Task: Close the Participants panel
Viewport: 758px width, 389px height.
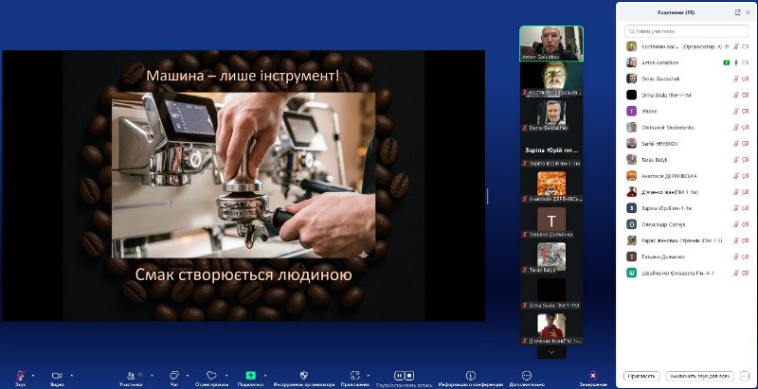Action: click(x=749, y=12)
